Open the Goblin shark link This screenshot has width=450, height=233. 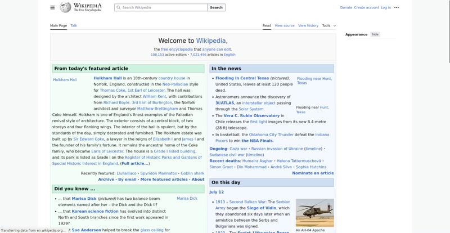click(x=192, y=173)
